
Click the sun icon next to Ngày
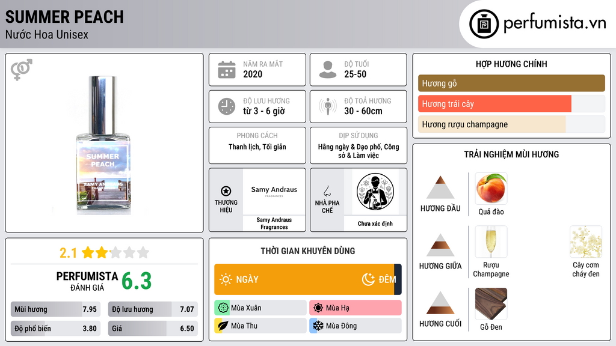[226, 279]
